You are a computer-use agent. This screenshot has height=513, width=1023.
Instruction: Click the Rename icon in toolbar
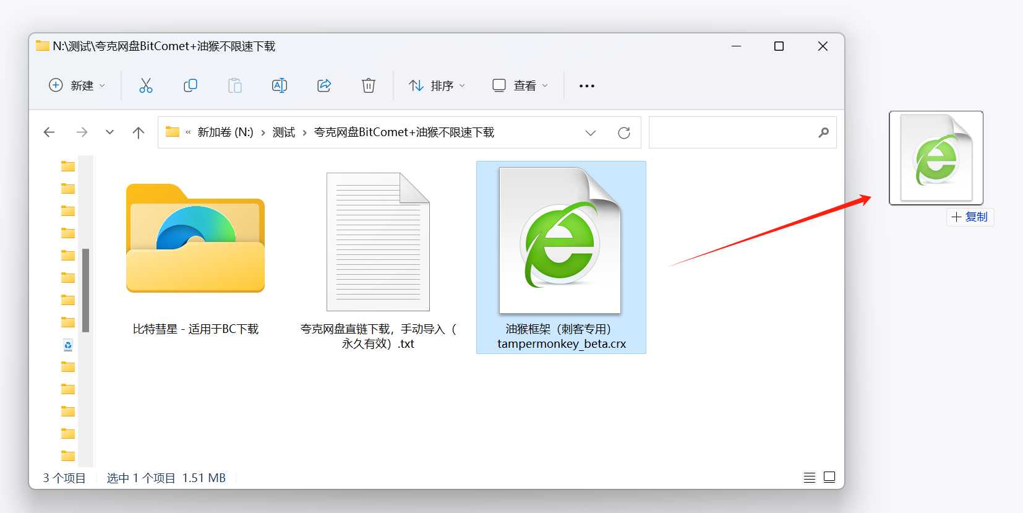click(280, 85)
